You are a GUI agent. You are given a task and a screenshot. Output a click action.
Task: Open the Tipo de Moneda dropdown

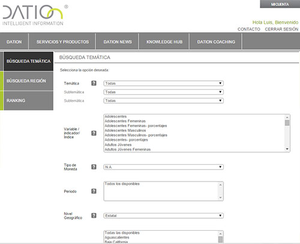tap(163, 167)
